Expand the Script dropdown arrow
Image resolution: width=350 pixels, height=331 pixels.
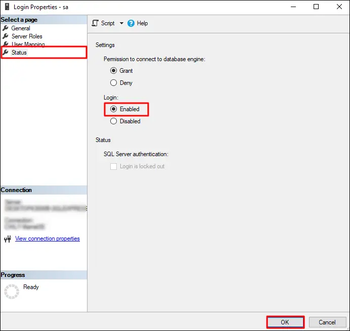[121, 23]
